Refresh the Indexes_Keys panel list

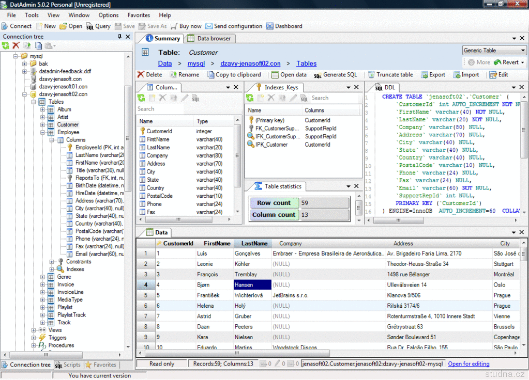click(x=250, y=98)
